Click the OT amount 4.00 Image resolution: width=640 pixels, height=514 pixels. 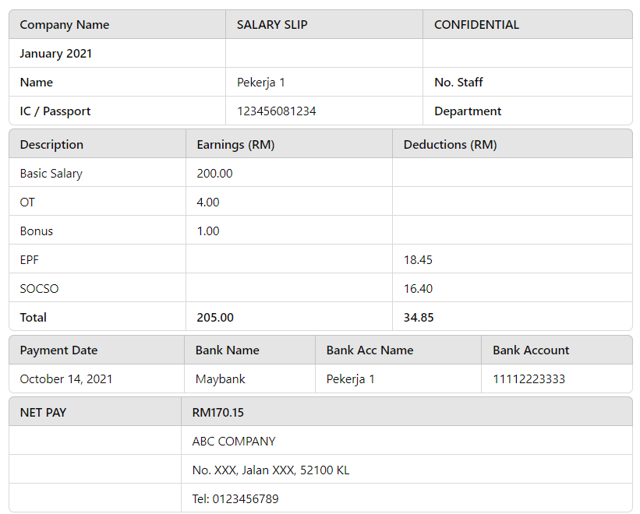(208, 202)
